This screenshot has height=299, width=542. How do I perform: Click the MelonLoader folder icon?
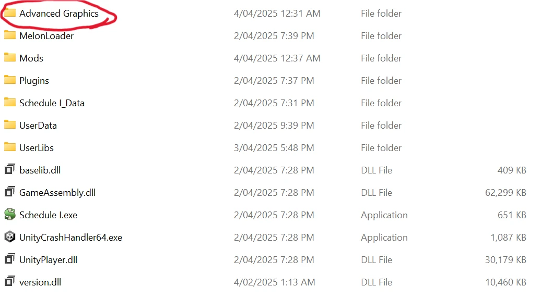coord(10,35)
